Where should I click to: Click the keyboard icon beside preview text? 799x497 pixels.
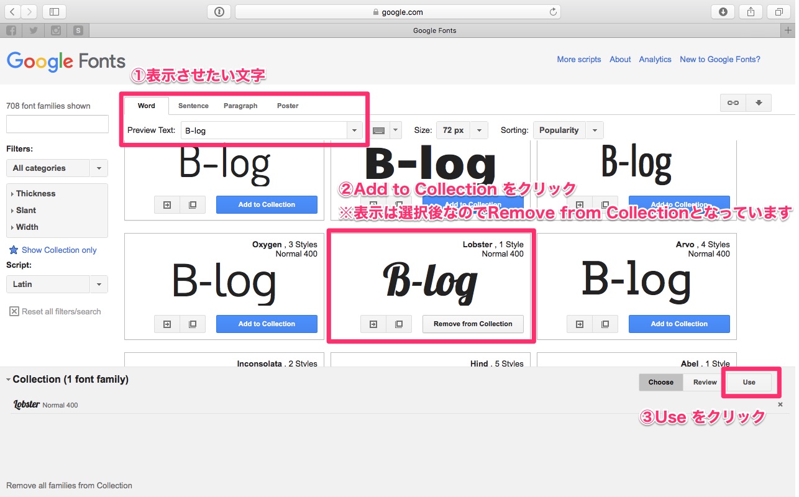click(x=378, y=130)
